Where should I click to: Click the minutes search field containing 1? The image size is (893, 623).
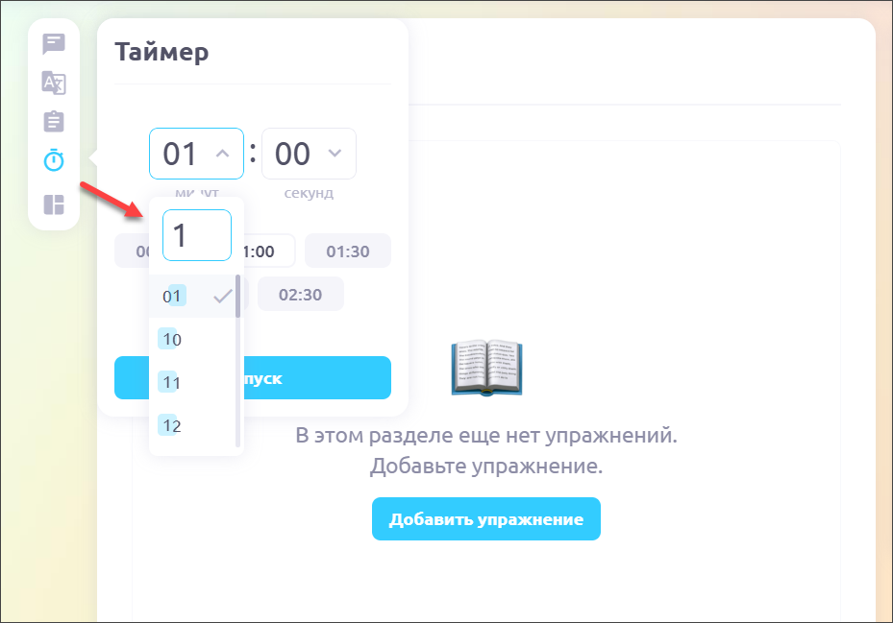coord(197,235)
